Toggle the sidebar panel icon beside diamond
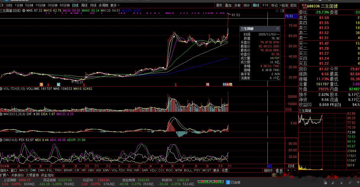This screenshot has width=360, height=187. [282, 11]
